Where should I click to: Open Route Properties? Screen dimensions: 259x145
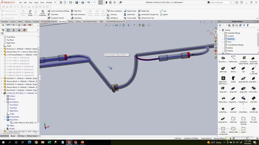pyautogui.click(x=42, y=13)
